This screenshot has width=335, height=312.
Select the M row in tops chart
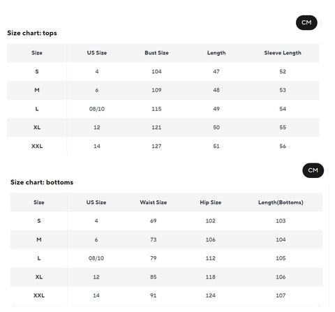[163, 90]
